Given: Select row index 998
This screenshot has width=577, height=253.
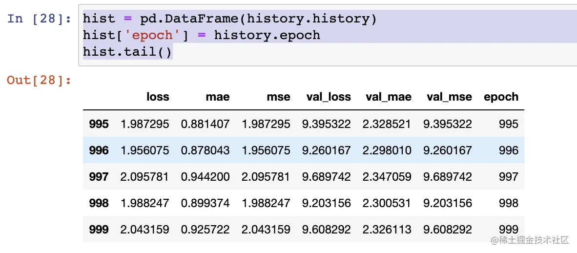Looking at the screenshot, I should click(x=99, y=203).
